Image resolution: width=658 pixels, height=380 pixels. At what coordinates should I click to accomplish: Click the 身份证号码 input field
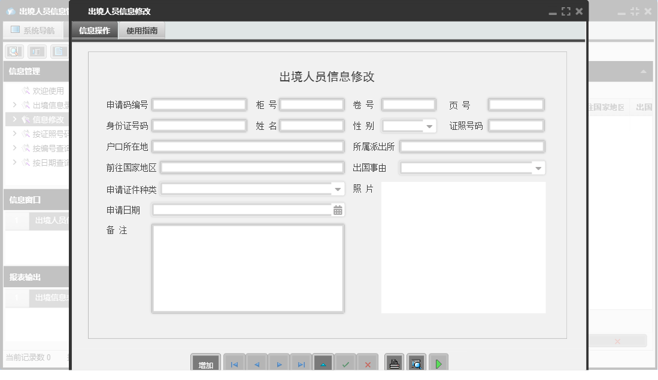[x=199, y=126]
